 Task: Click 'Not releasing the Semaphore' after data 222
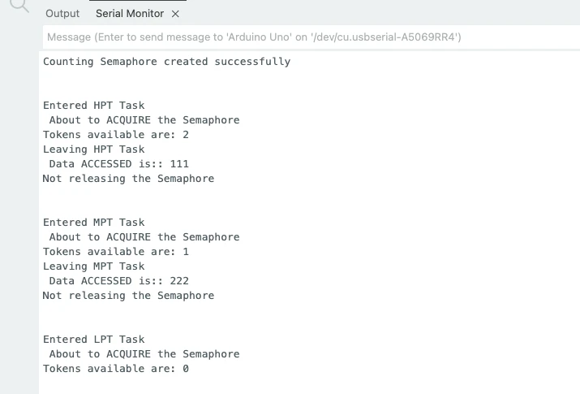[128, 296]
